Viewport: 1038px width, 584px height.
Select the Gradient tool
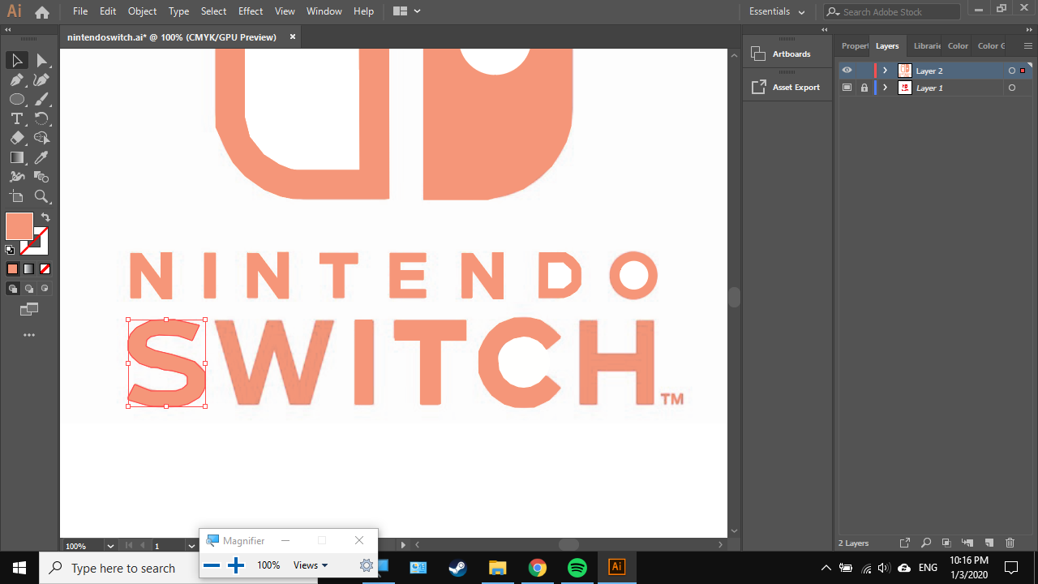tap(16, 158)
